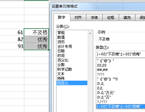Choose format 0.0, from type list
The width and height of the screenshot is (145, 112).
(121, 88)
